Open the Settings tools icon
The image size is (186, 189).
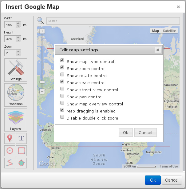16,70
